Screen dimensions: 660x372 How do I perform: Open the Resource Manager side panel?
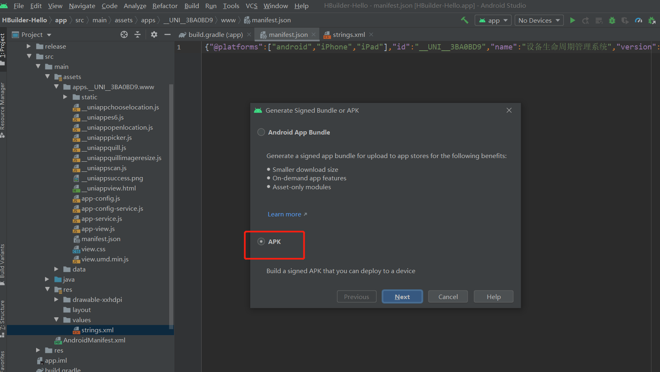click(x=3, y=109)
